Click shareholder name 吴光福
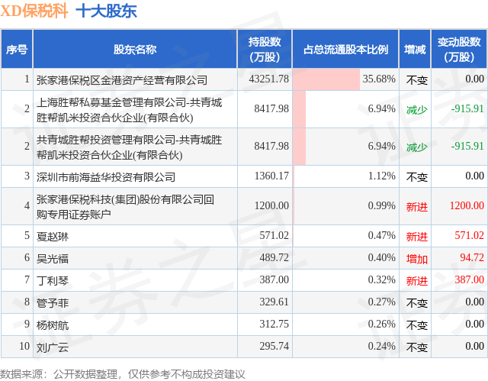This screenshot has height=381, width=488. pos(53,259)
